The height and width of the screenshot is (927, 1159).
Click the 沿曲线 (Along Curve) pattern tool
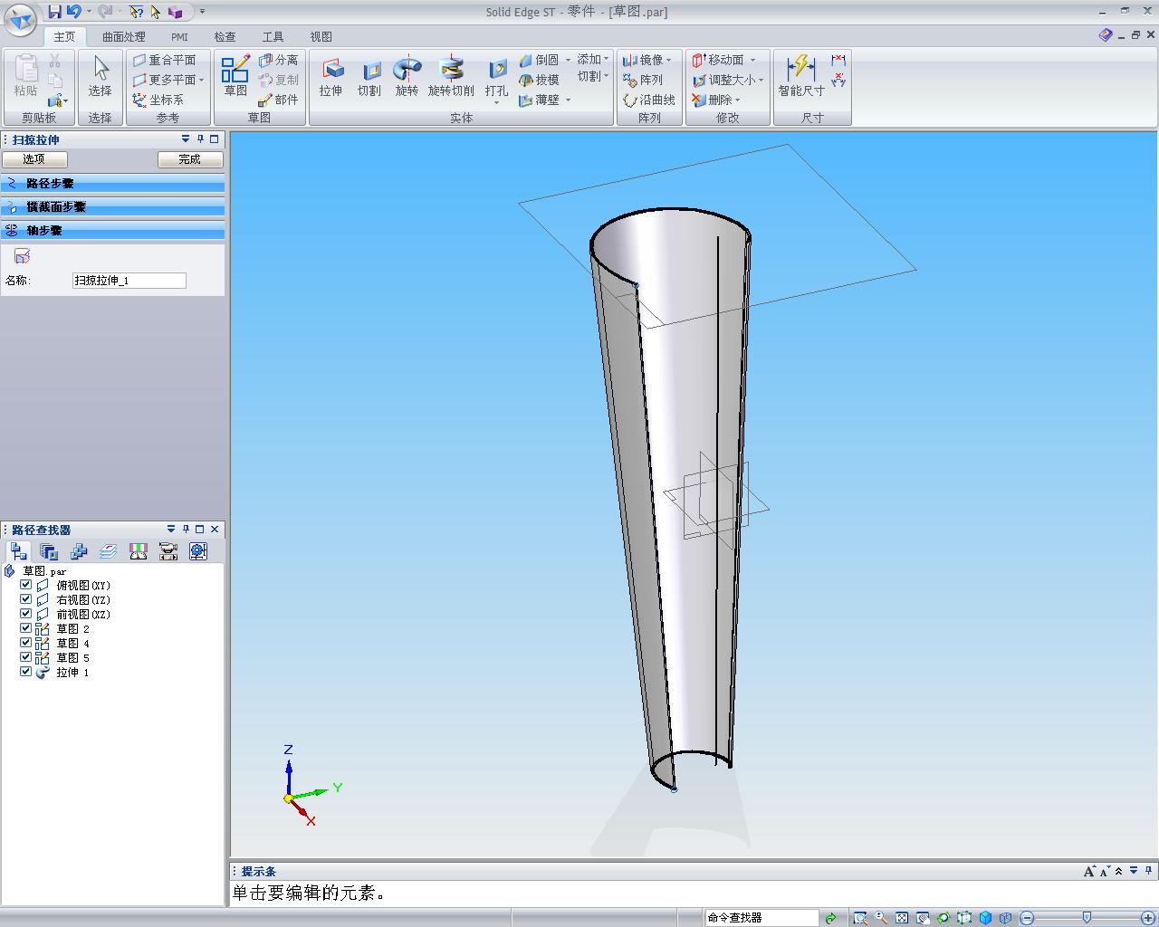(649, 100)
